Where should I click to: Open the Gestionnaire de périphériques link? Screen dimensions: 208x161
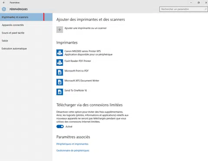tap(73, 151)
